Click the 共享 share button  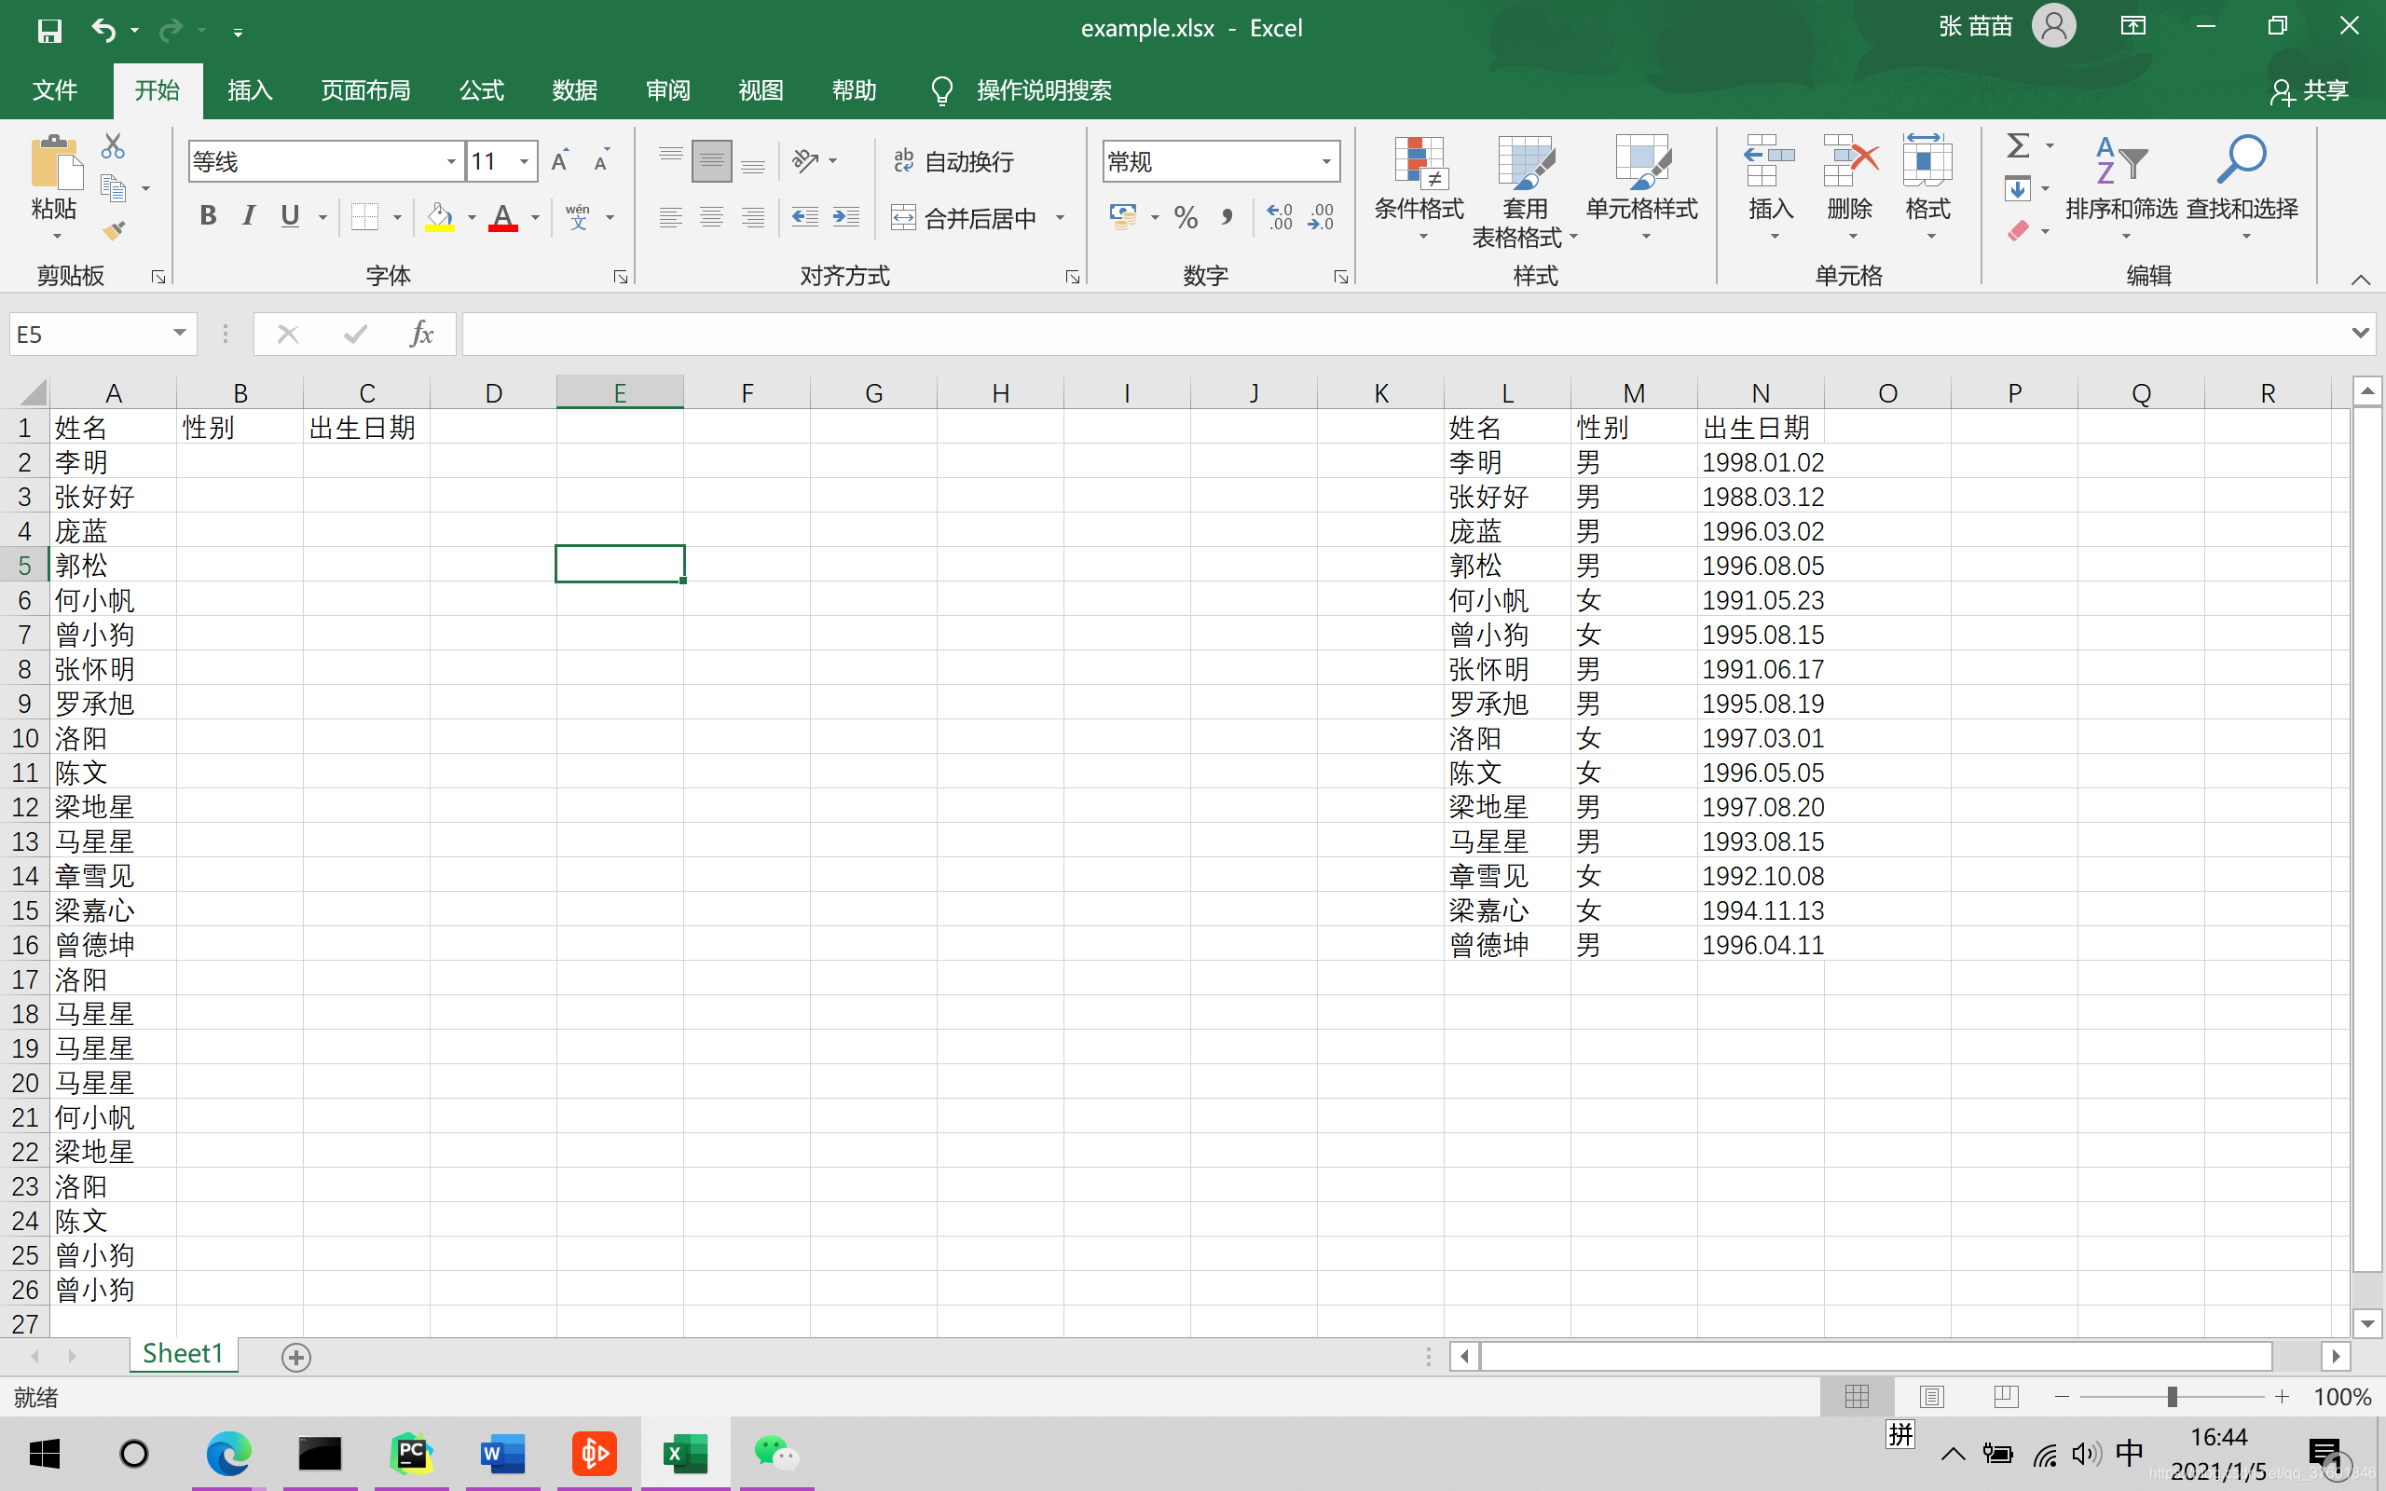point(2309,90)
